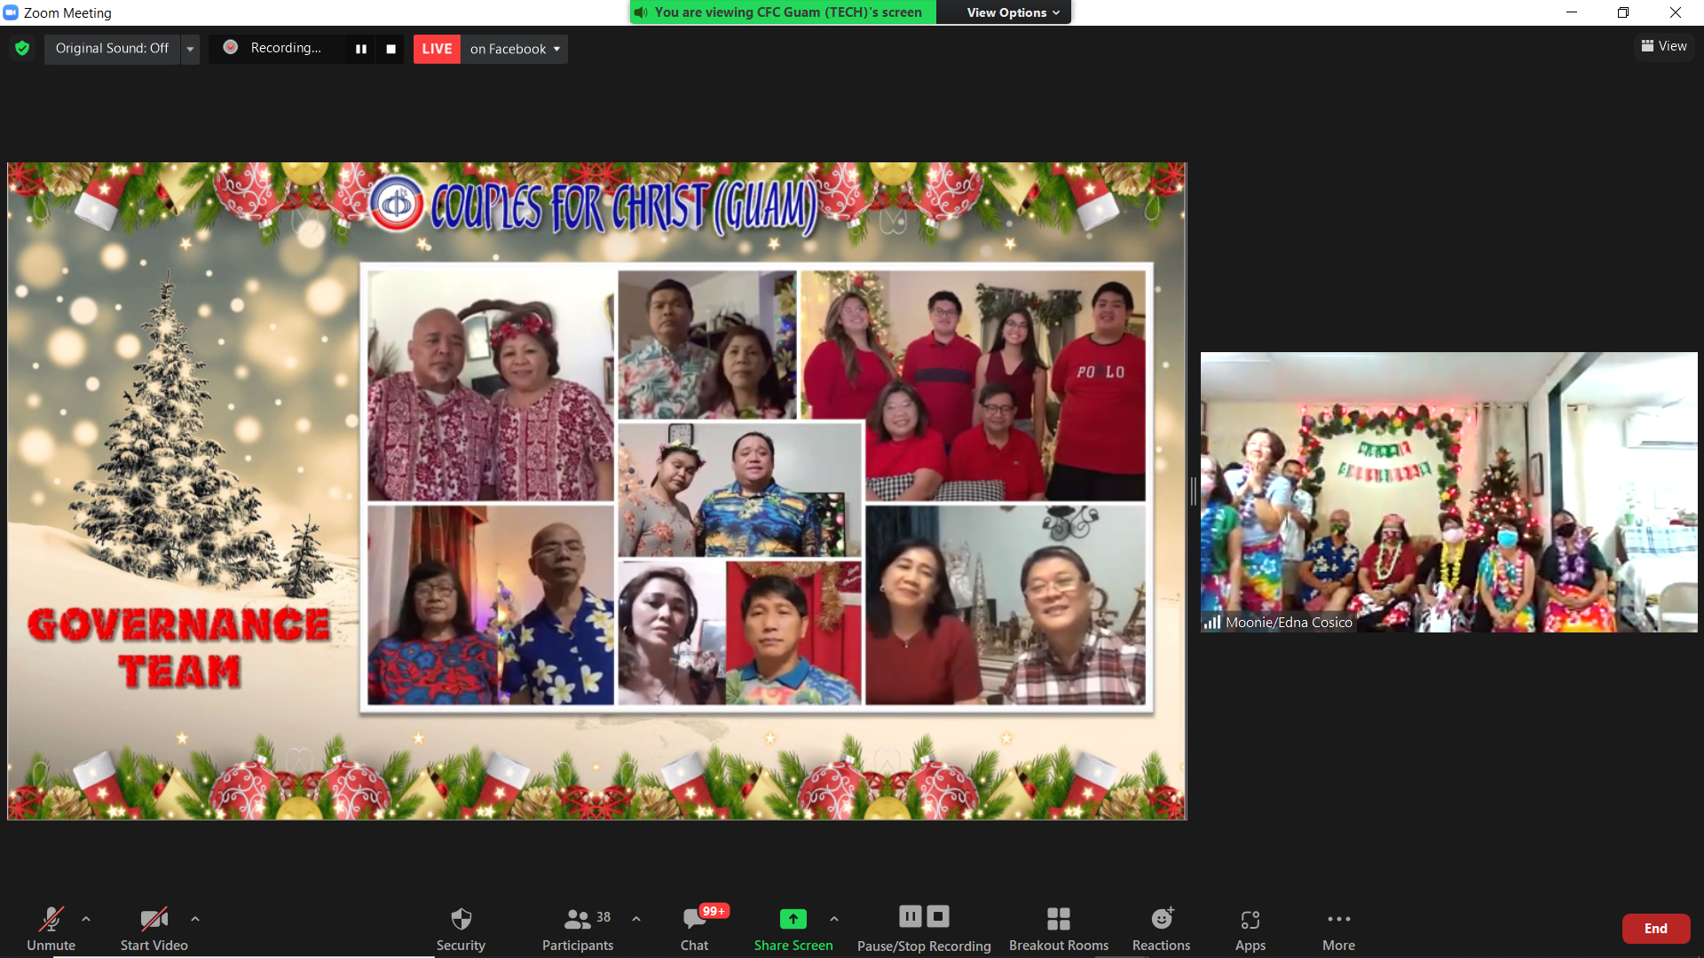Click the green encryption shield icon
Image resolution: width=1704 pixels, height=958 pixels.
point(22,49)
